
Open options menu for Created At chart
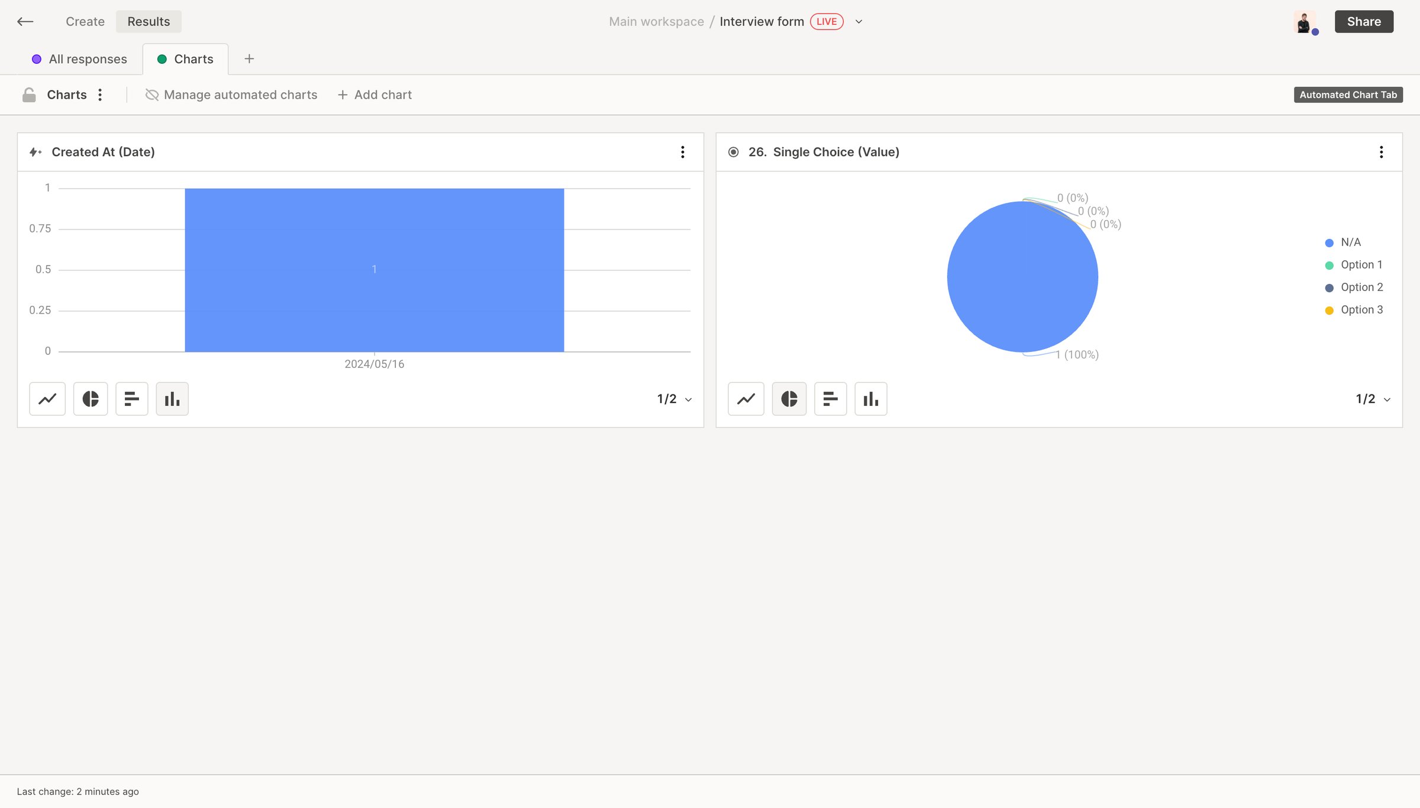[683, 152]
